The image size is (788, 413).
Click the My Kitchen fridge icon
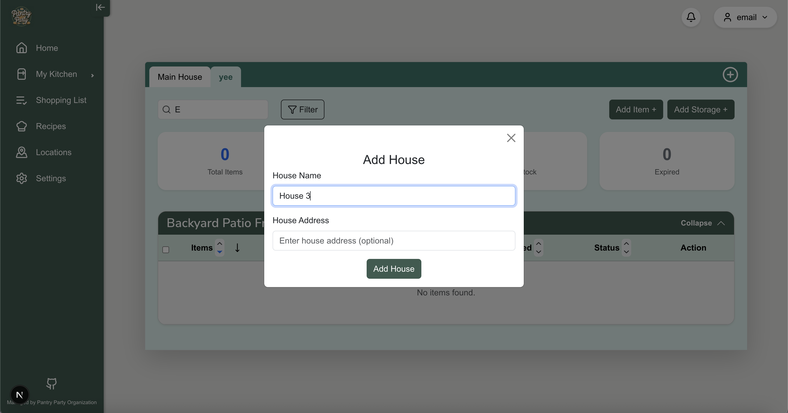(21, 74)
